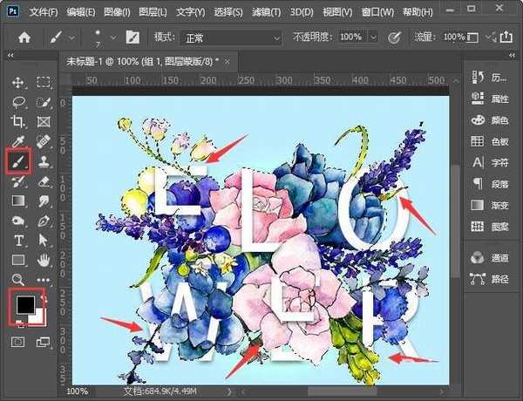Expand the opacity 100% dropdown arrow

tap(373, 38)
